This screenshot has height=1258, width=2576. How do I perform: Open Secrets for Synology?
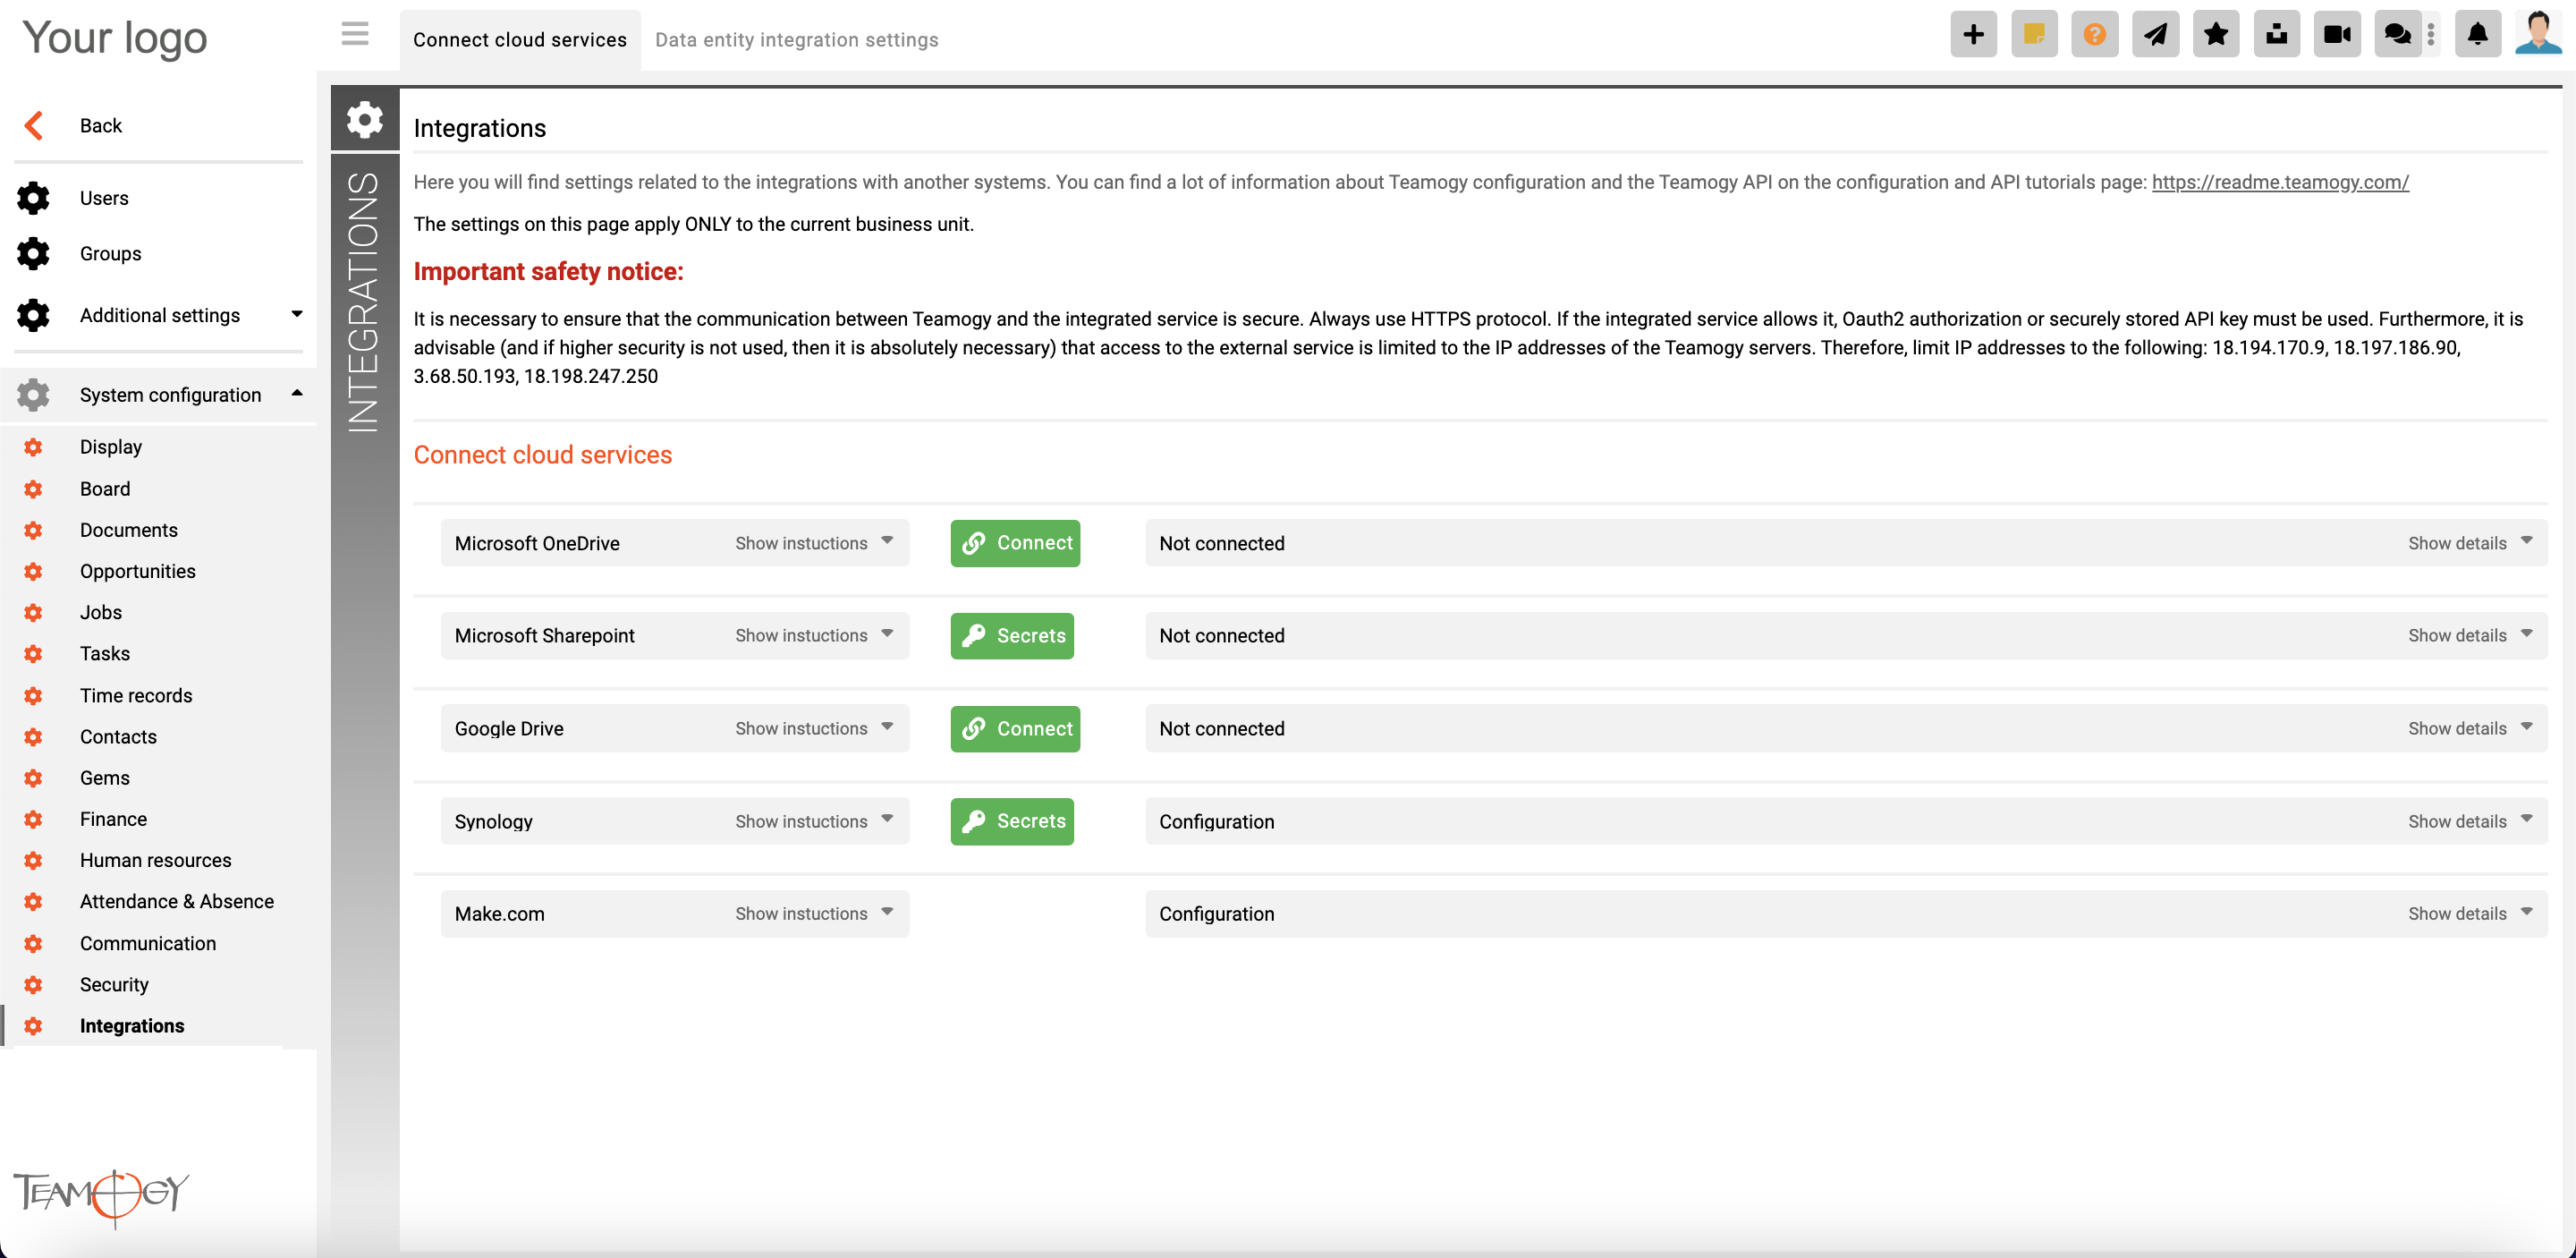tap(1012, 821)
